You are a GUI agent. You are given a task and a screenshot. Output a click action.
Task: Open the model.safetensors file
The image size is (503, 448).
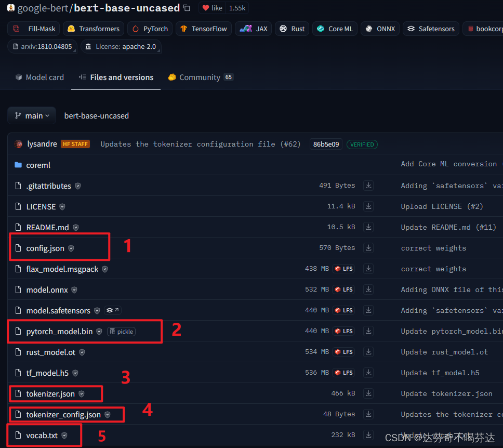(x=58, y=310)
